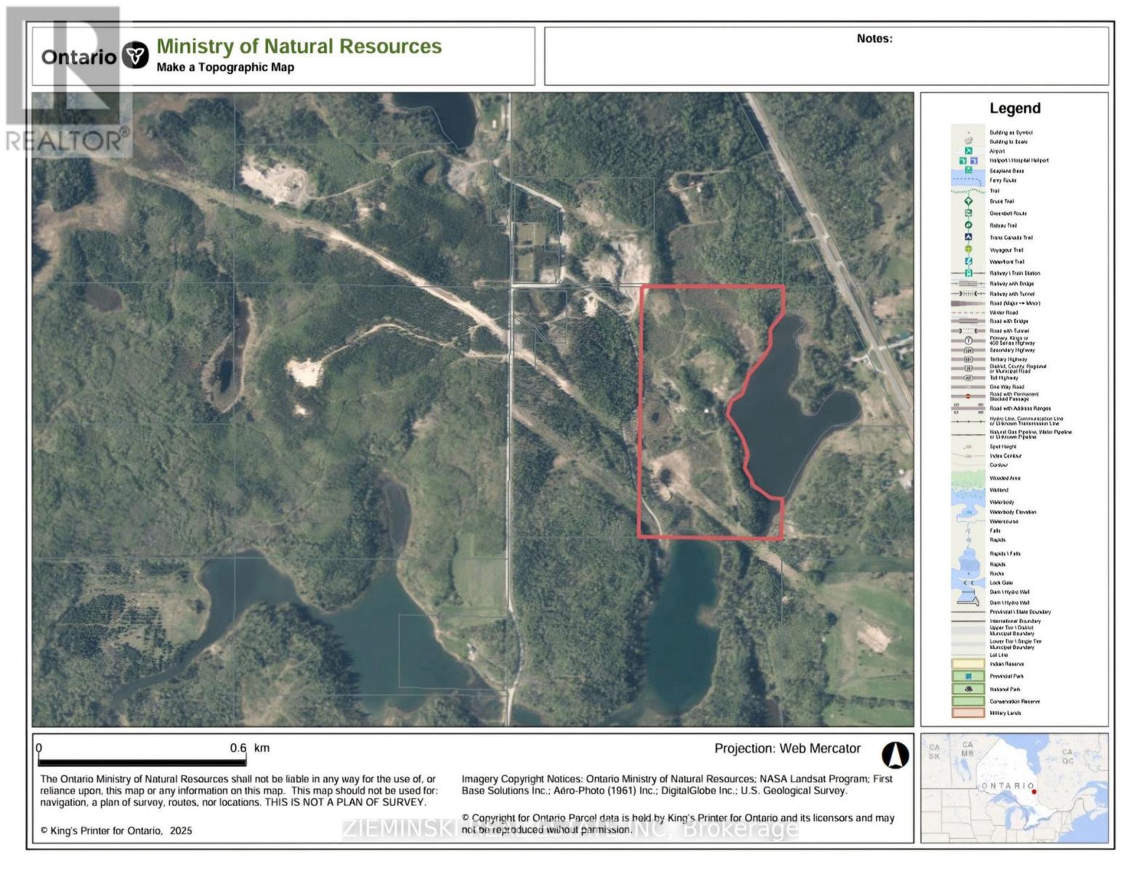Click inside the Notes box
This screenshot has height=871, width=1141.
pos(827,56)
